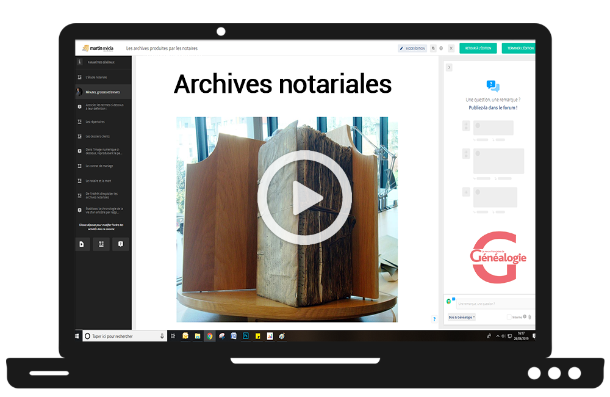This screenshot has height=397, width=610.
Task: Add a new video activity
Action: click(82, 244)
